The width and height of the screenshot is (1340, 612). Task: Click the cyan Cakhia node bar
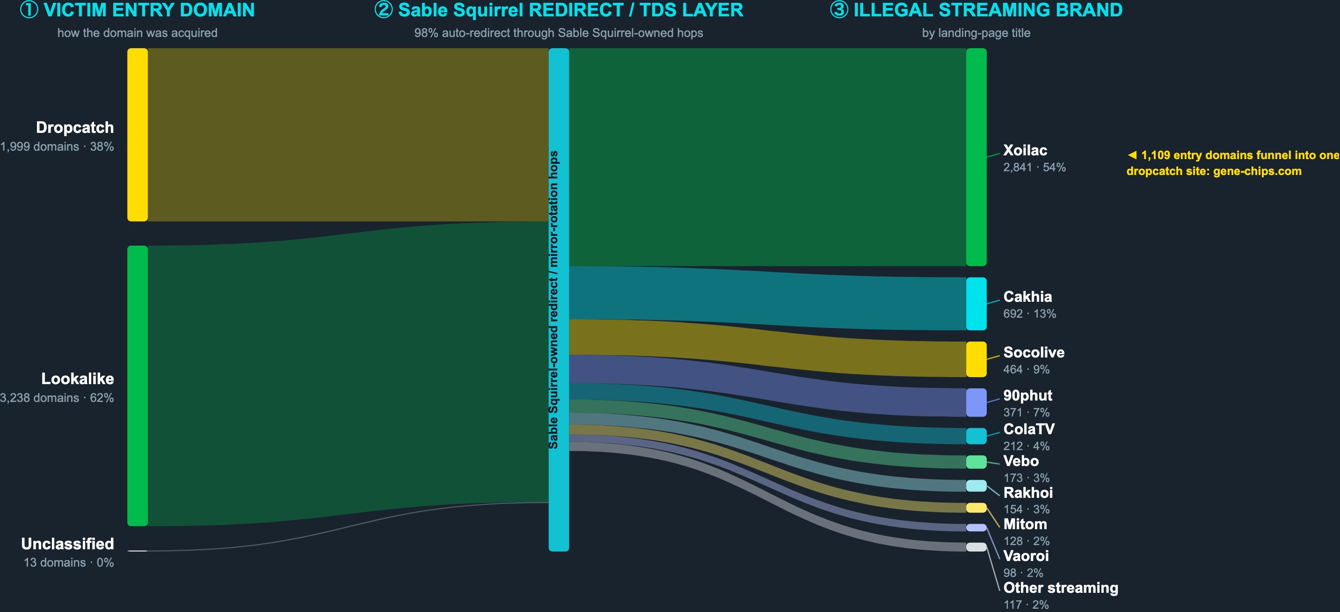pyautogui.click(x=976, y=304)
